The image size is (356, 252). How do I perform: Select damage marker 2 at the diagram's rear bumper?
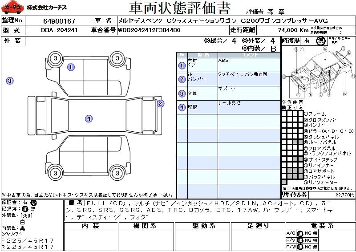160,104
